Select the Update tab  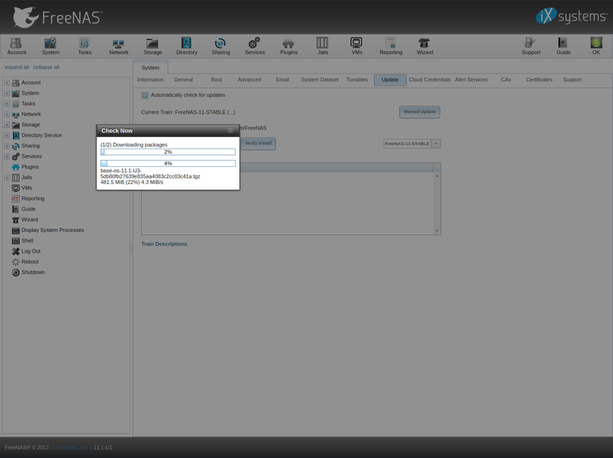pyautogui.click(x=390, y=80)
